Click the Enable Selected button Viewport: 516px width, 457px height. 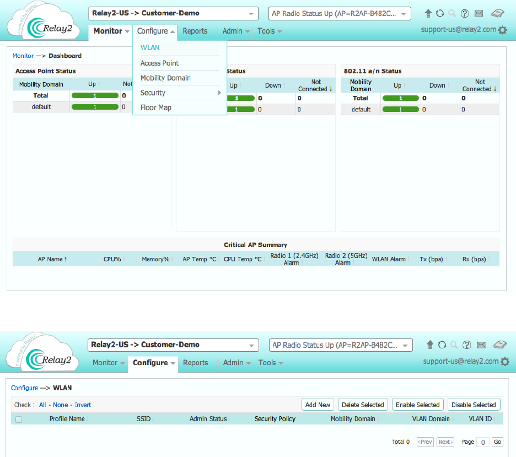418,405
